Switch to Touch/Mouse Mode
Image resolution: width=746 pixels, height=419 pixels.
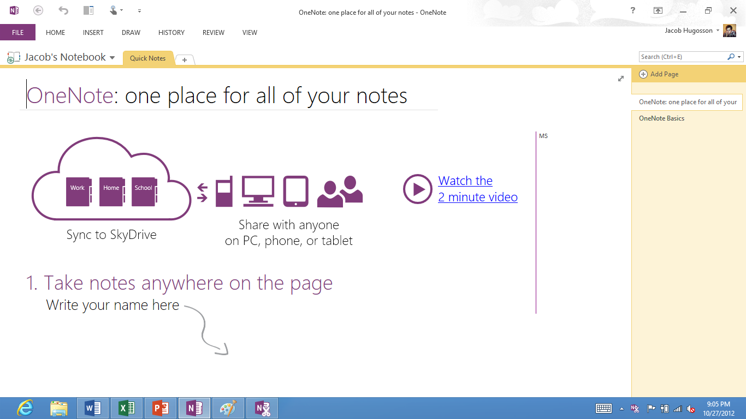[x=114, y=9]
